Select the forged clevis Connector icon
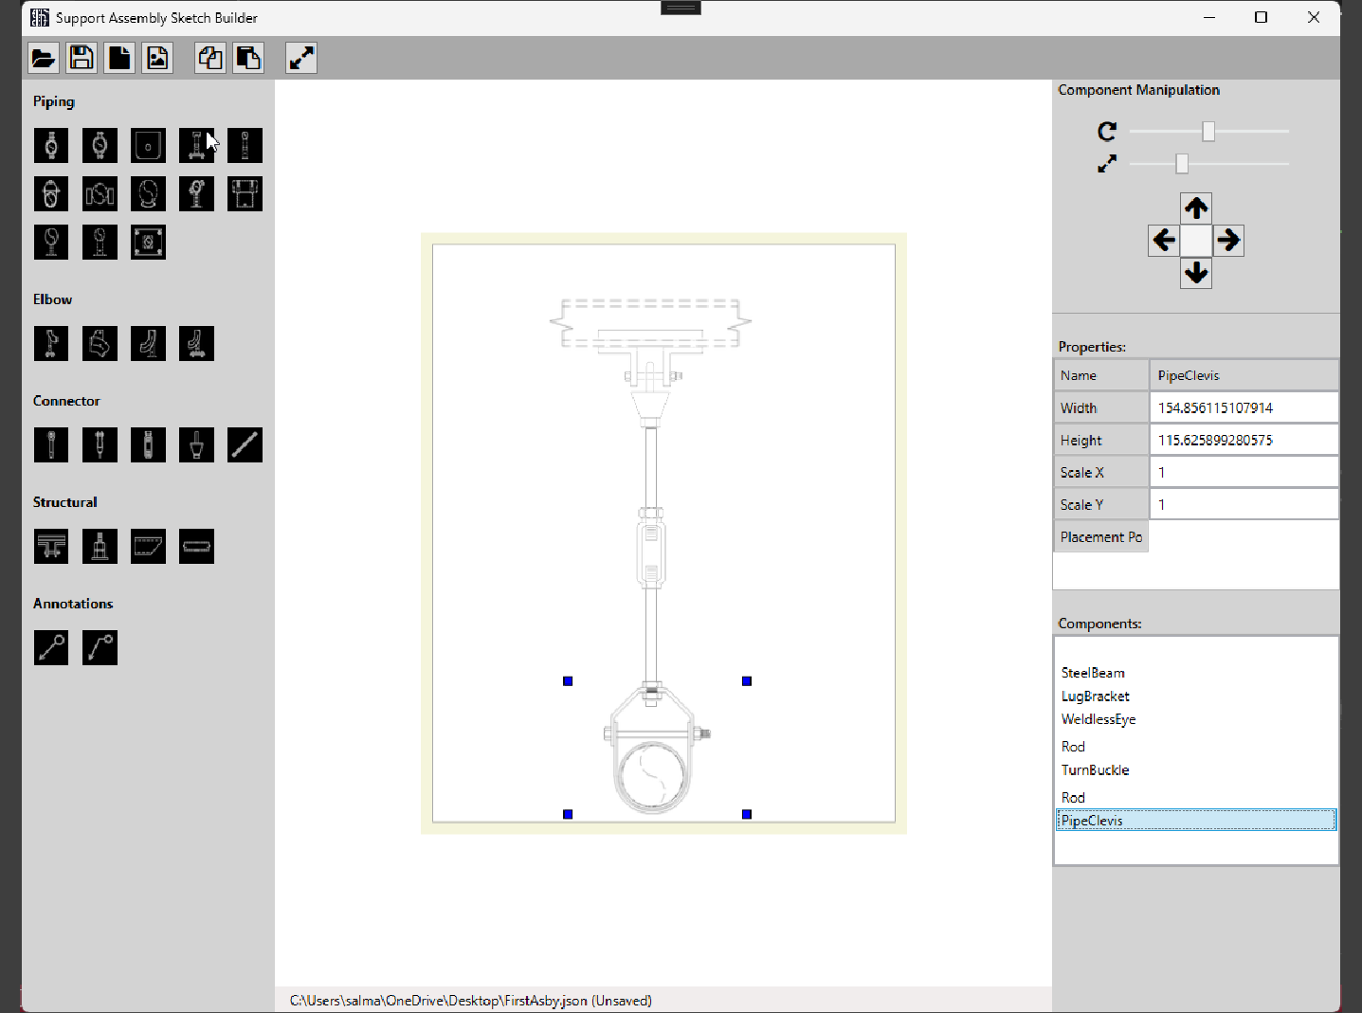The image size is (1362, 1013). tap(100, 445)
